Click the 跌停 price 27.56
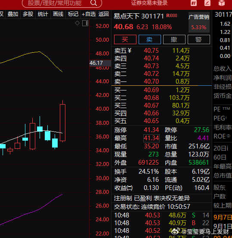Screen dimensions: 232x238 tap(201, 130)
